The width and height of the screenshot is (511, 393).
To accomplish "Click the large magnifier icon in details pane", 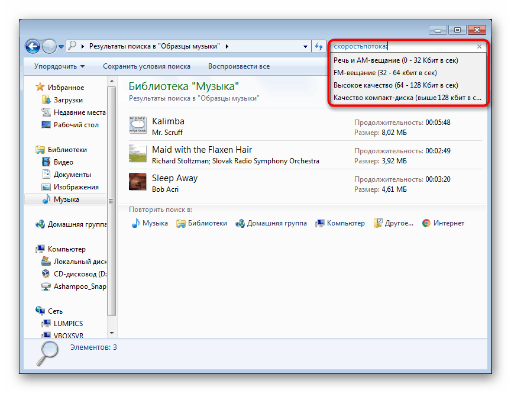I will click(x=47, y=353).
